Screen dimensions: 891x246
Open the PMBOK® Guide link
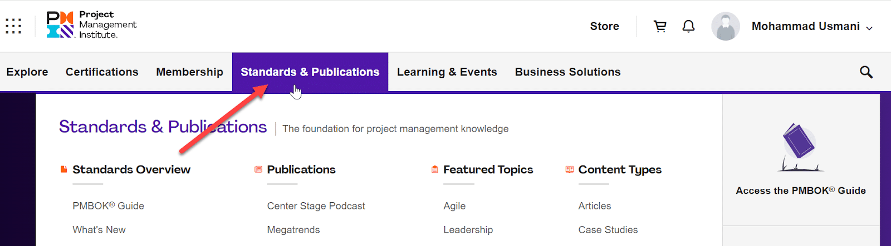click(108, 206)
